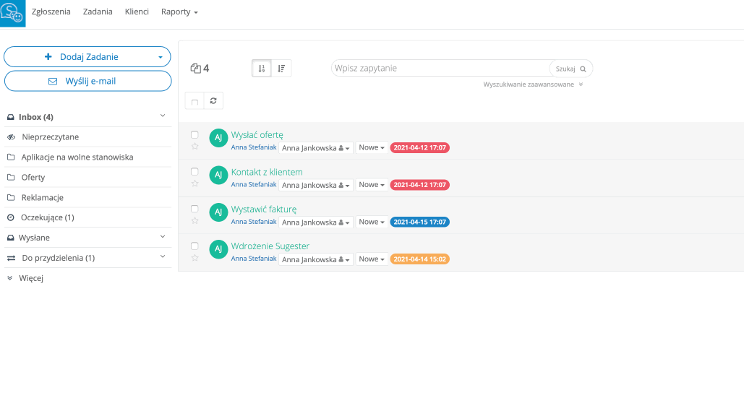Click orange deadline badge 2021-04-14 15:02
This screenshot has width=744, height=398.
click(420, 259)
